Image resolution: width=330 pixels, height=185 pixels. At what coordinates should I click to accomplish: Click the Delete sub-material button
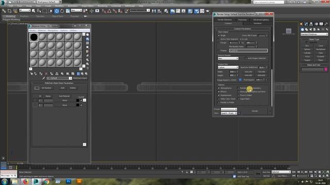pos(73,88)
